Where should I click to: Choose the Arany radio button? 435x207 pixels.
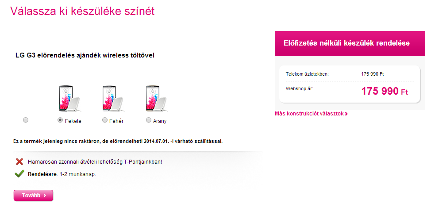click(149, 120)
